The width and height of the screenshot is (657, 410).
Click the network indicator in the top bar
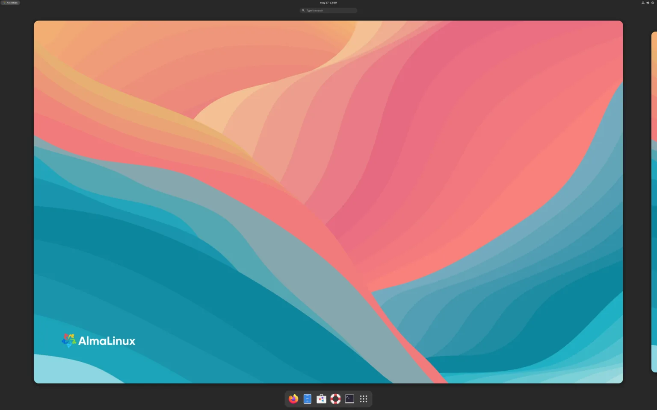click(x=643, y=3)
